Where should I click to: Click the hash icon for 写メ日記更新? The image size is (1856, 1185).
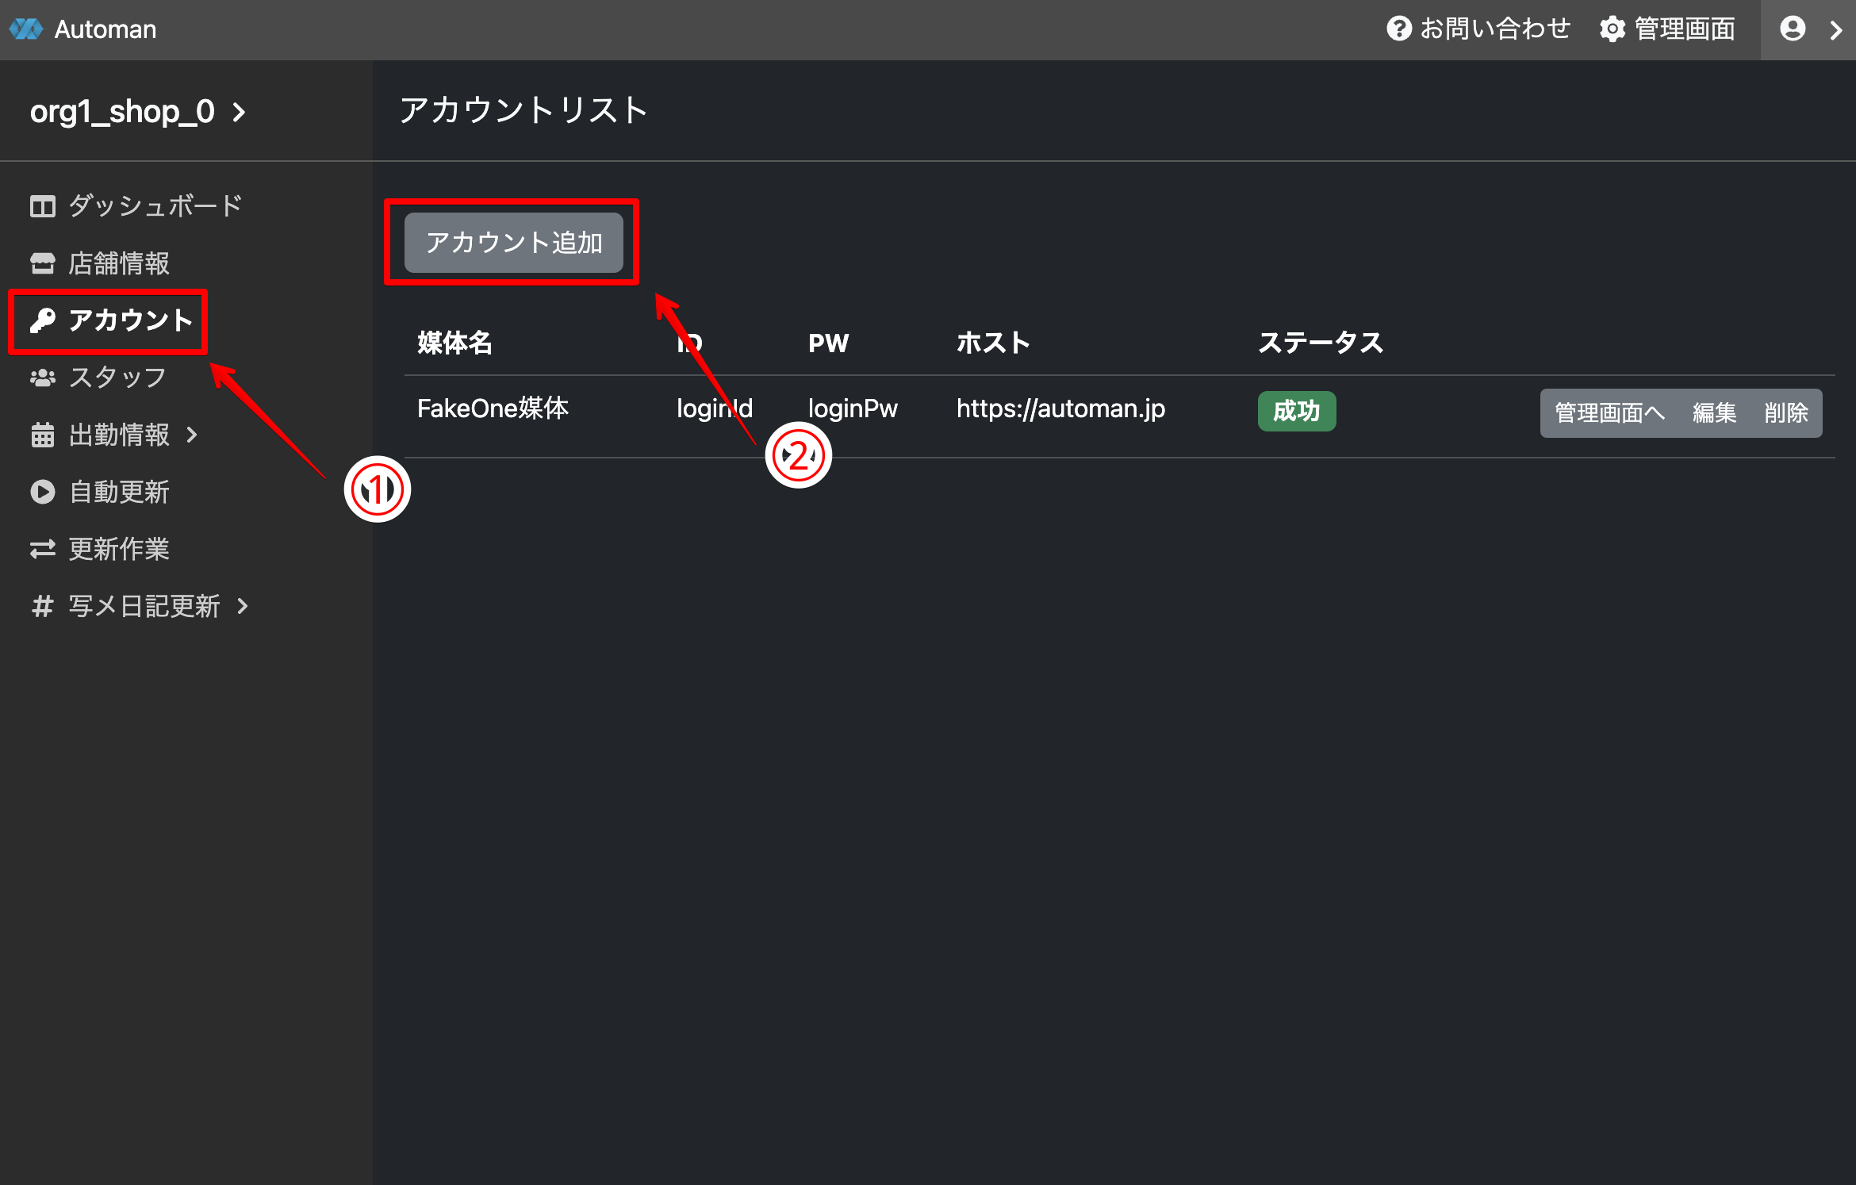(42, 606)
